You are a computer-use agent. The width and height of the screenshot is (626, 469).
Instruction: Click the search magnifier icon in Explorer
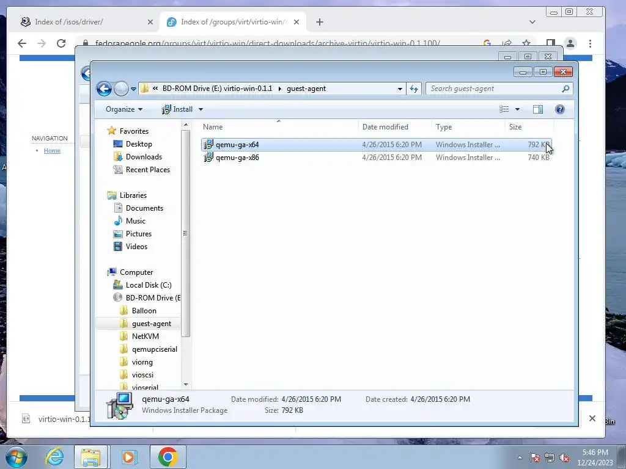(x=565, y=89)
